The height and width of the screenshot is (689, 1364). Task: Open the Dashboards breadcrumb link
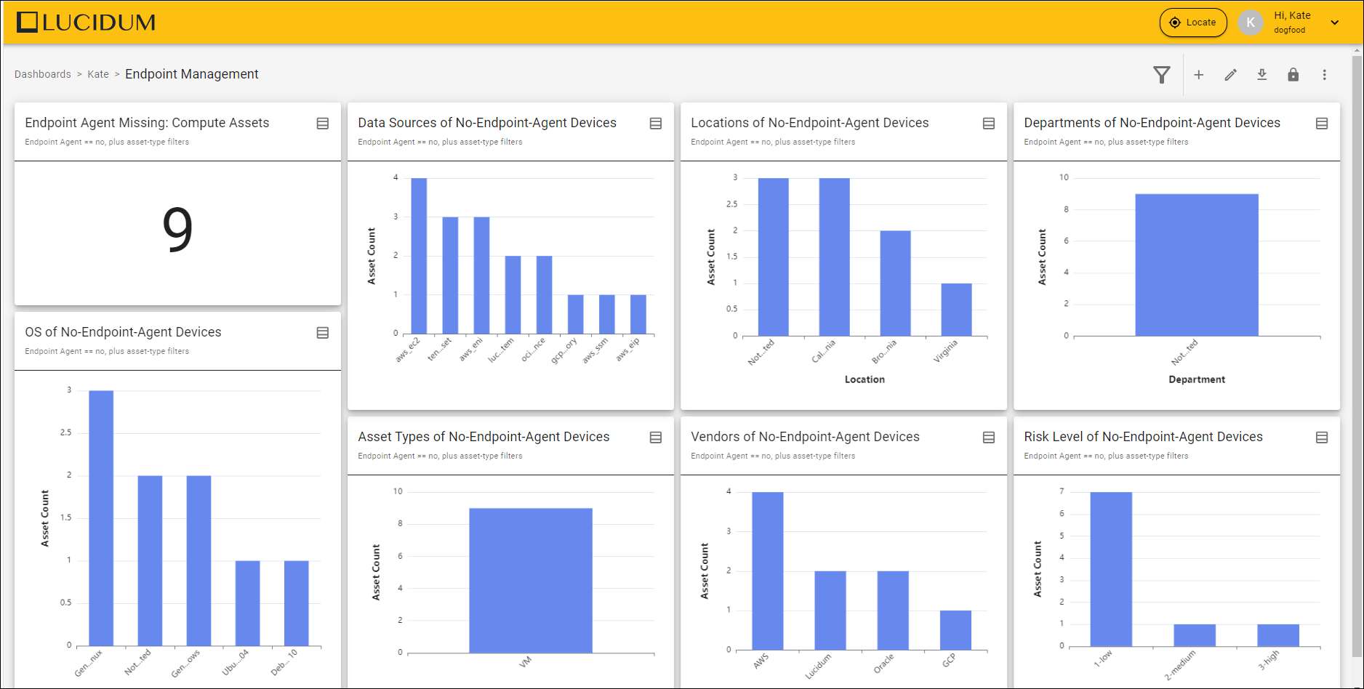(x=43, y=74)
